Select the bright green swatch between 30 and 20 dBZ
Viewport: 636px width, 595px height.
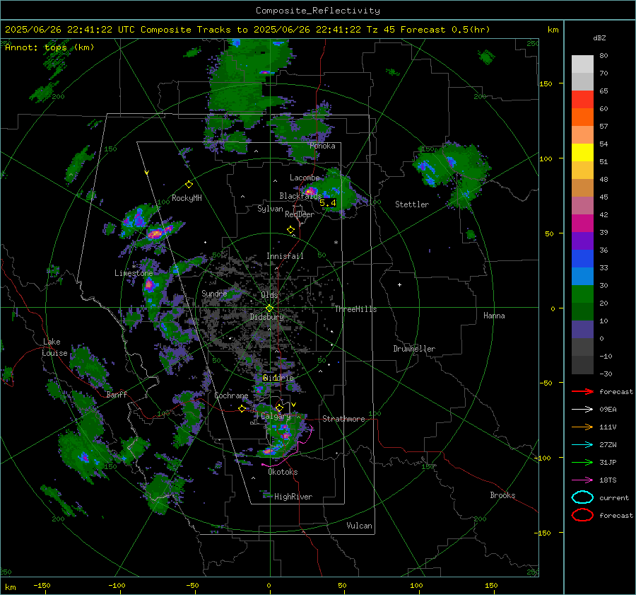pyautogui.click(x=582, y=294)
